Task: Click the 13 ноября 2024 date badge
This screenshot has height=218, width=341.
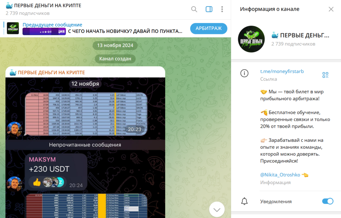Action: (115, 45)
